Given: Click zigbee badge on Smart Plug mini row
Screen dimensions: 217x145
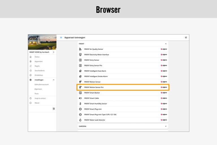Looking at the screenshot, I should [164, 109].
